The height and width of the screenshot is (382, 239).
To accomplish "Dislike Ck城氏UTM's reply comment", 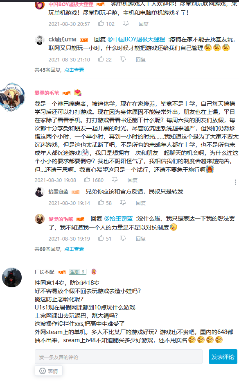I will click(x=123, y=59).
